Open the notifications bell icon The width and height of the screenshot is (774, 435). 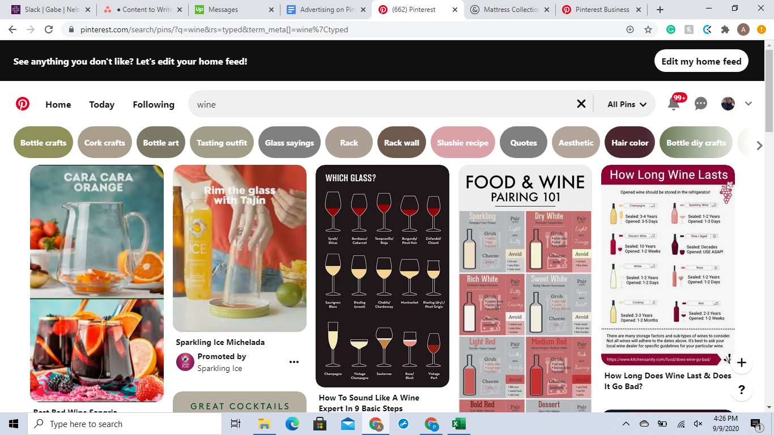[674, 104]
